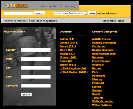Click the learn more link
133x109 pixels.
click(x=109, y=21)
